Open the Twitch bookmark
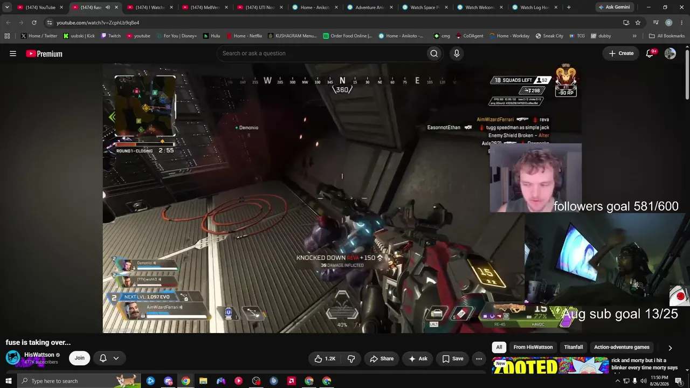690x388 pixels. coord(111,36)
